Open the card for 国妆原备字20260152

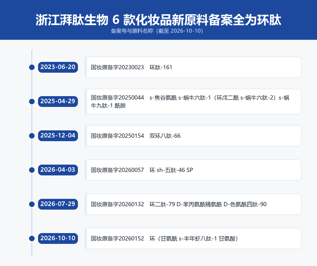(x=193, y=238)
